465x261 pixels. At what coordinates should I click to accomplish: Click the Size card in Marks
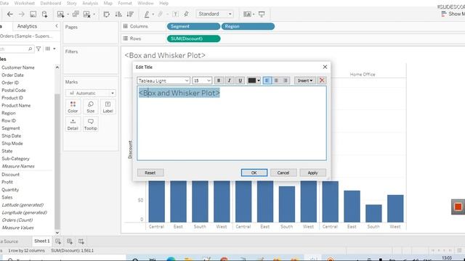pyautogui.click(x=90, y=107)
